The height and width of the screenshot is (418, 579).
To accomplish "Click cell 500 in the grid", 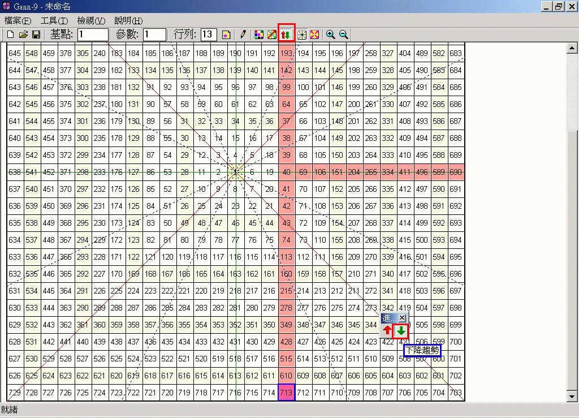I will tap(422, 240).
